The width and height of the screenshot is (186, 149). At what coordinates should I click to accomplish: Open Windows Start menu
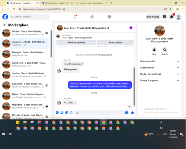[x=3, y=134]
